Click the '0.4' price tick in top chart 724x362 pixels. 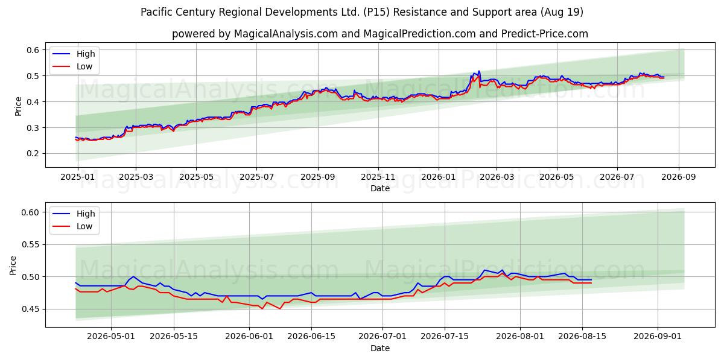pyautogui.click(x=34, y=101)
